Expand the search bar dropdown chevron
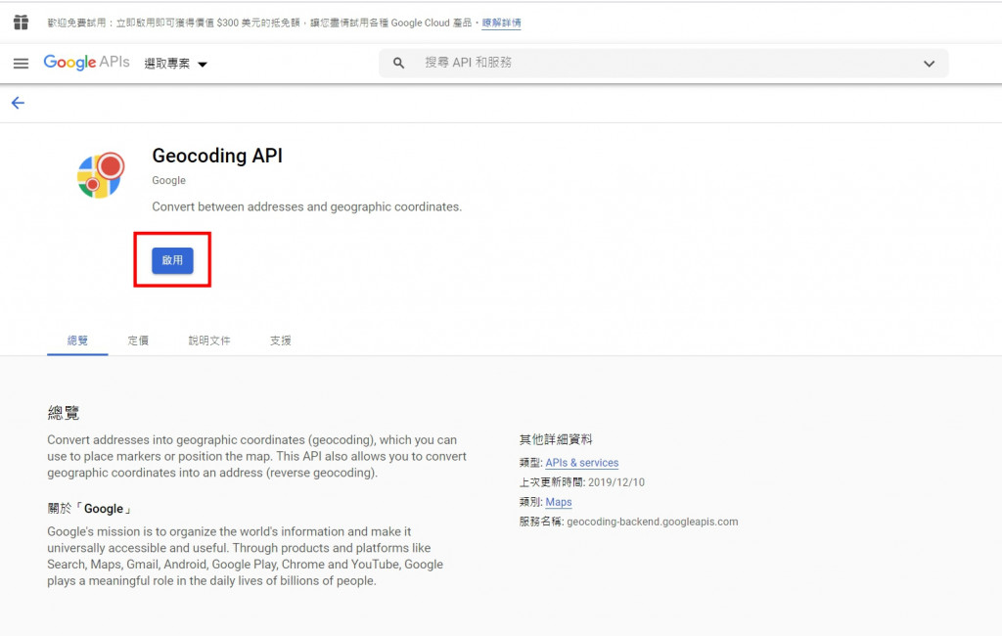Screen dimensions: 1002x636 click(x=929, y=64)
